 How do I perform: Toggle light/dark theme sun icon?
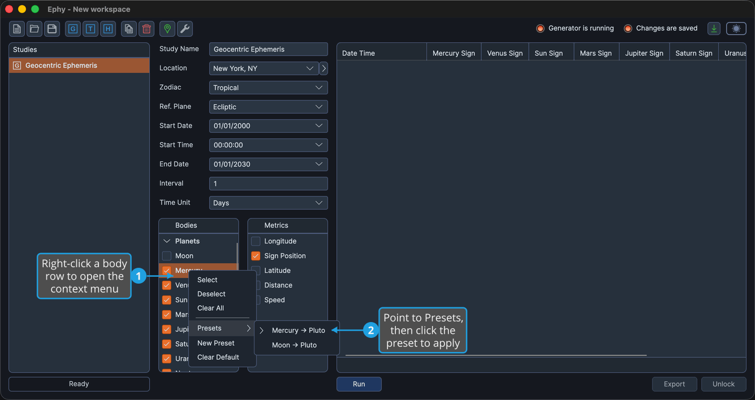click(x=736, y=28)
